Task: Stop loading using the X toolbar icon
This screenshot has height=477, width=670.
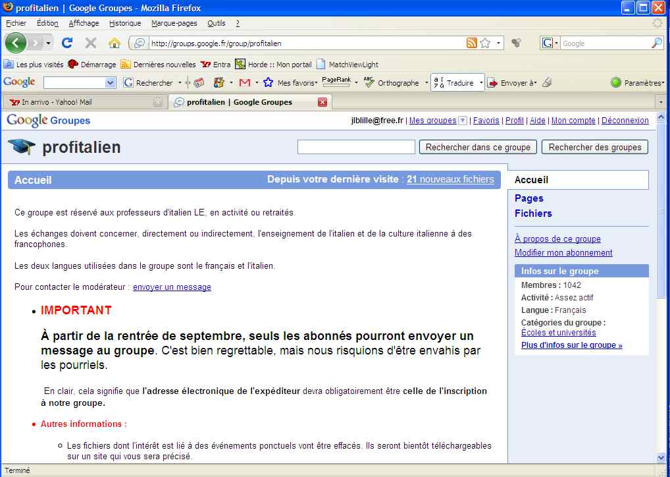Action: click(91, 43)
